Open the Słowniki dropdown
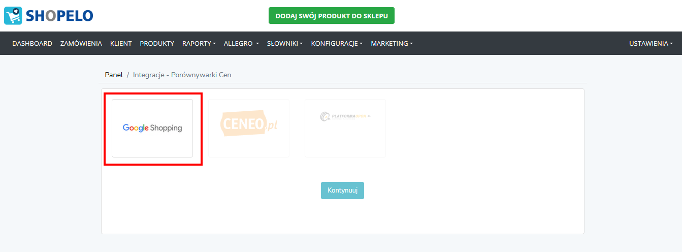 [x=285, y=43]
